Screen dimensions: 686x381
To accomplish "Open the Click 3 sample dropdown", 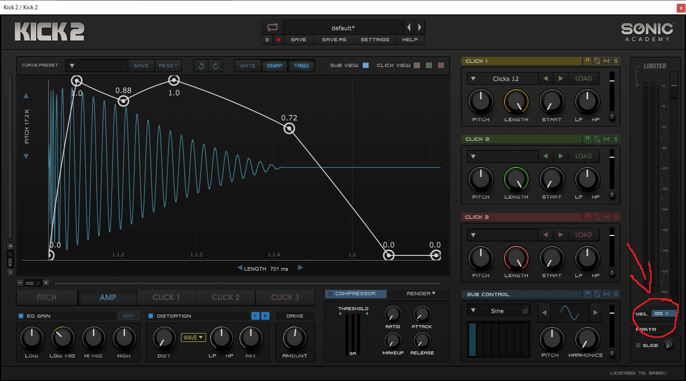I will [x=503, y=235].
